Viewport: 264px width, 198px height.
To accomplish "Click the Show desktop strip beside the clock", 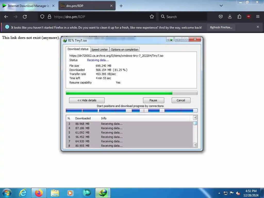I will tap(262, 193).
